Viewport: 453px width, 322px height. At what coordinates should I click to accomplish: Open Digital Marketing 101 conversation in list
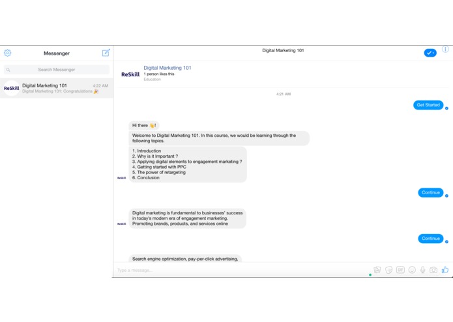pos(57,88)
